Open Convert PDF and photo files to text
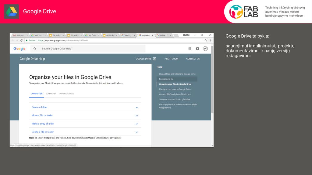312x175 pixels. pyautogui.click(x=175, y=94)
